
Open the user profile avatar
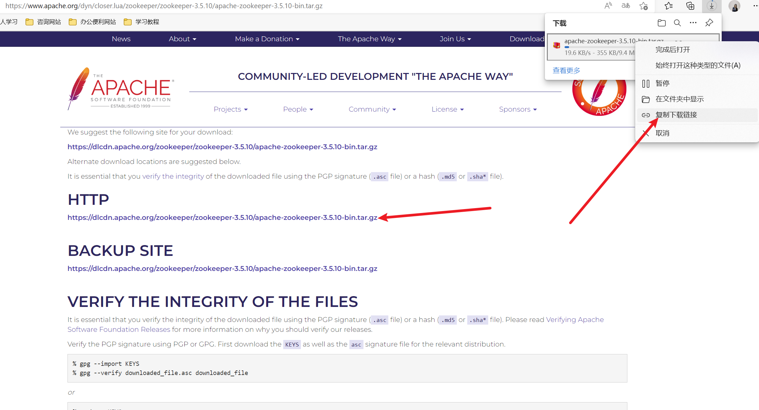[734, 6]
